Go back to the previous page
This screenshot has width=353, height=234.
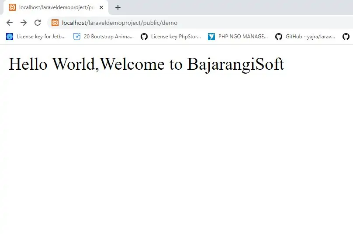click(10, 23)
